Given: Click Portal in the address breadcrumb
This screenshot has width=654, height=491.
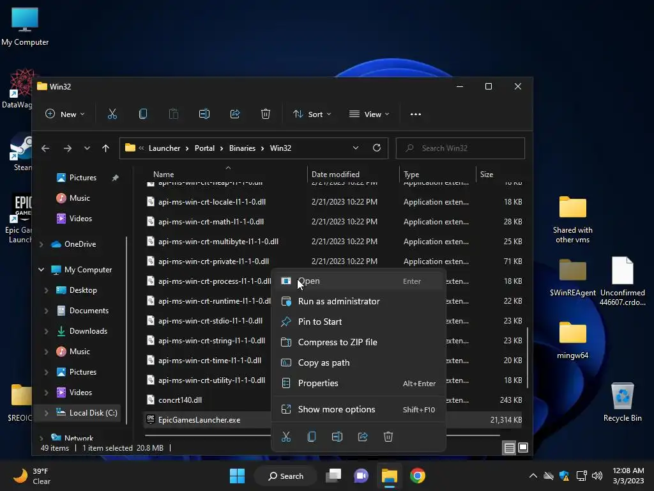Looking at the screenshot, I should click(204, 148).
